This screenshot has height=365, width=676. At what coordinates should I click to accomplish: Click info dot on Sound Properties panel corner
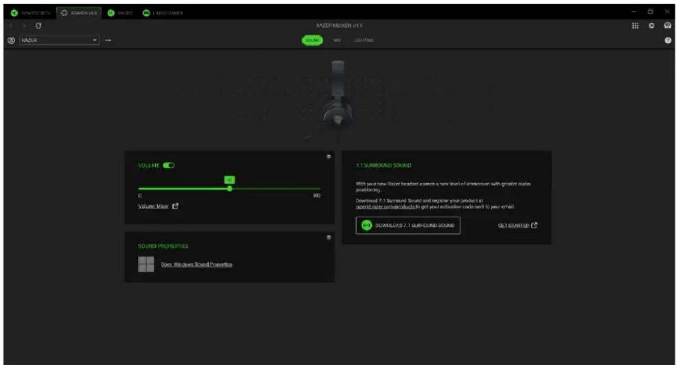click(x=328, y=237)
